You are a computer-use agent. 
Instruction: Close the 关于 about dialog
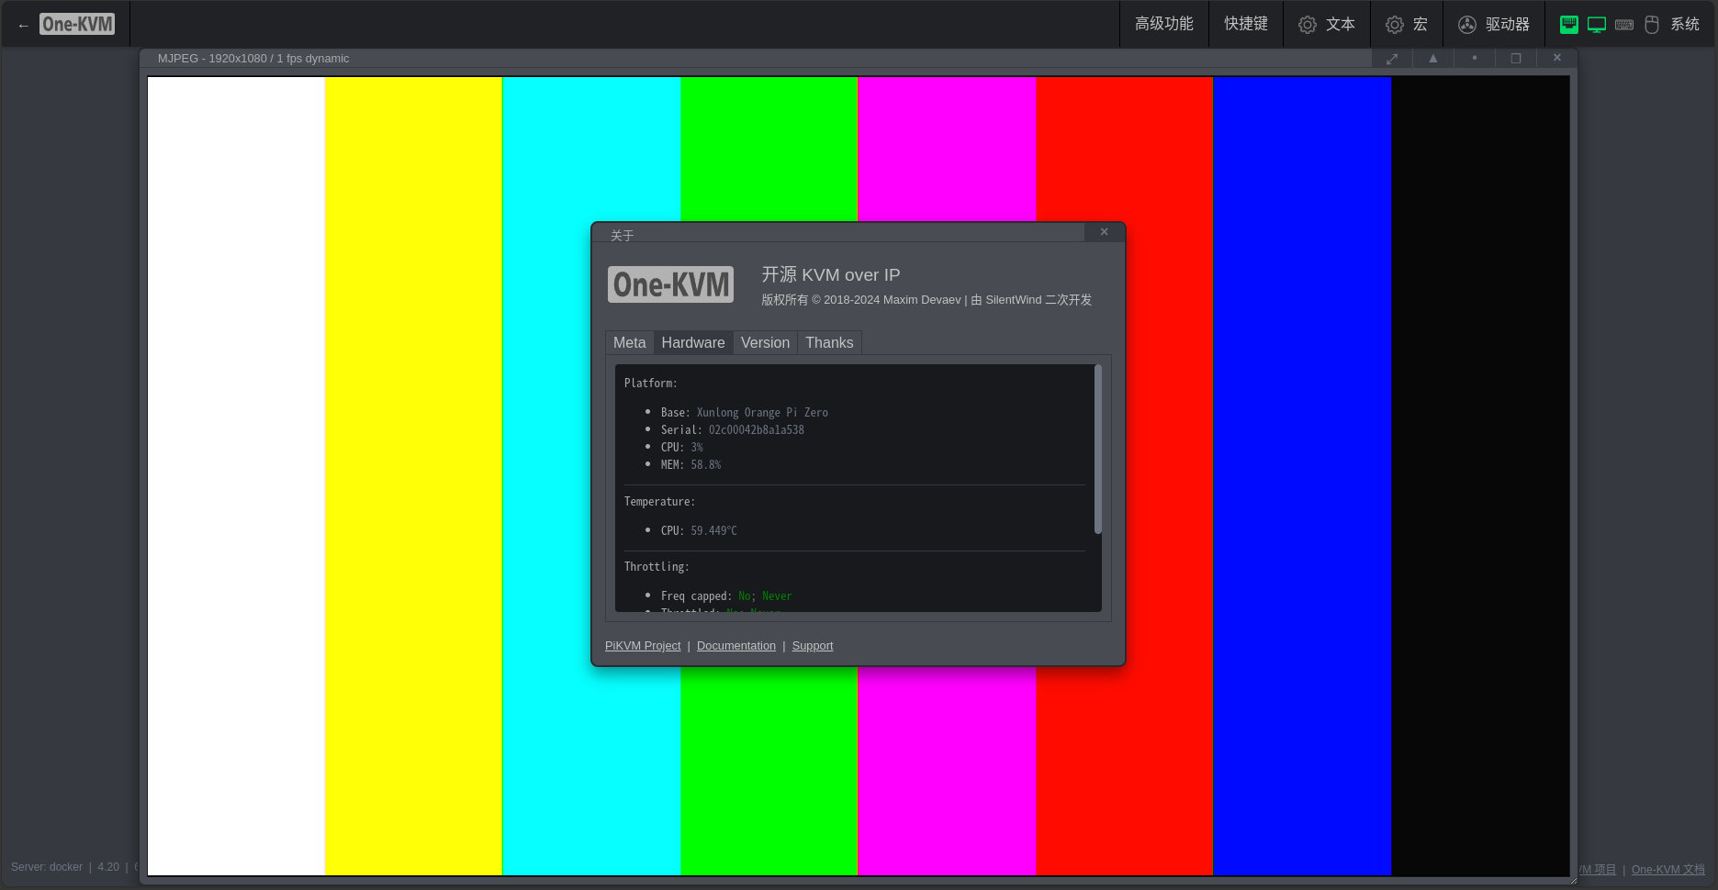1104,232
